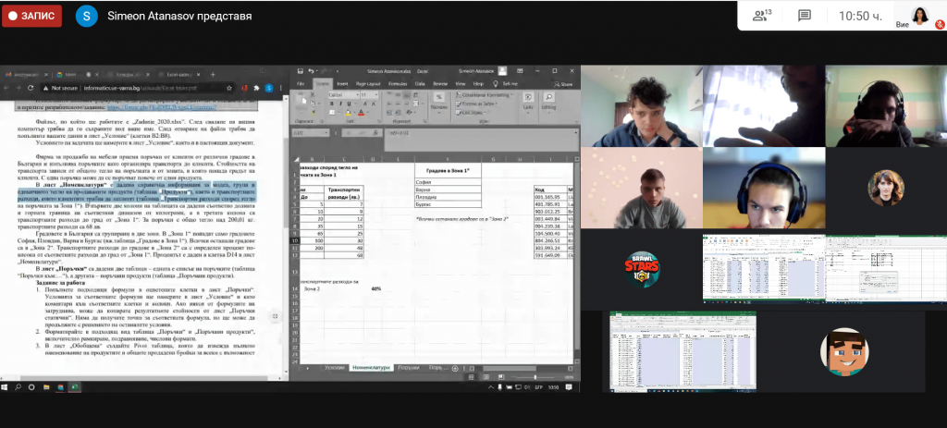Click the ЗАПИС recording indicator
The height and width of the screenshot is (428, 947).
[32, 17]
